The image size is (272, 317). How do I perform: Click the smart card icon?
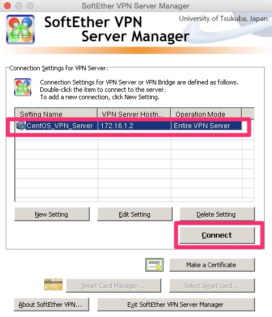(53, 284)
